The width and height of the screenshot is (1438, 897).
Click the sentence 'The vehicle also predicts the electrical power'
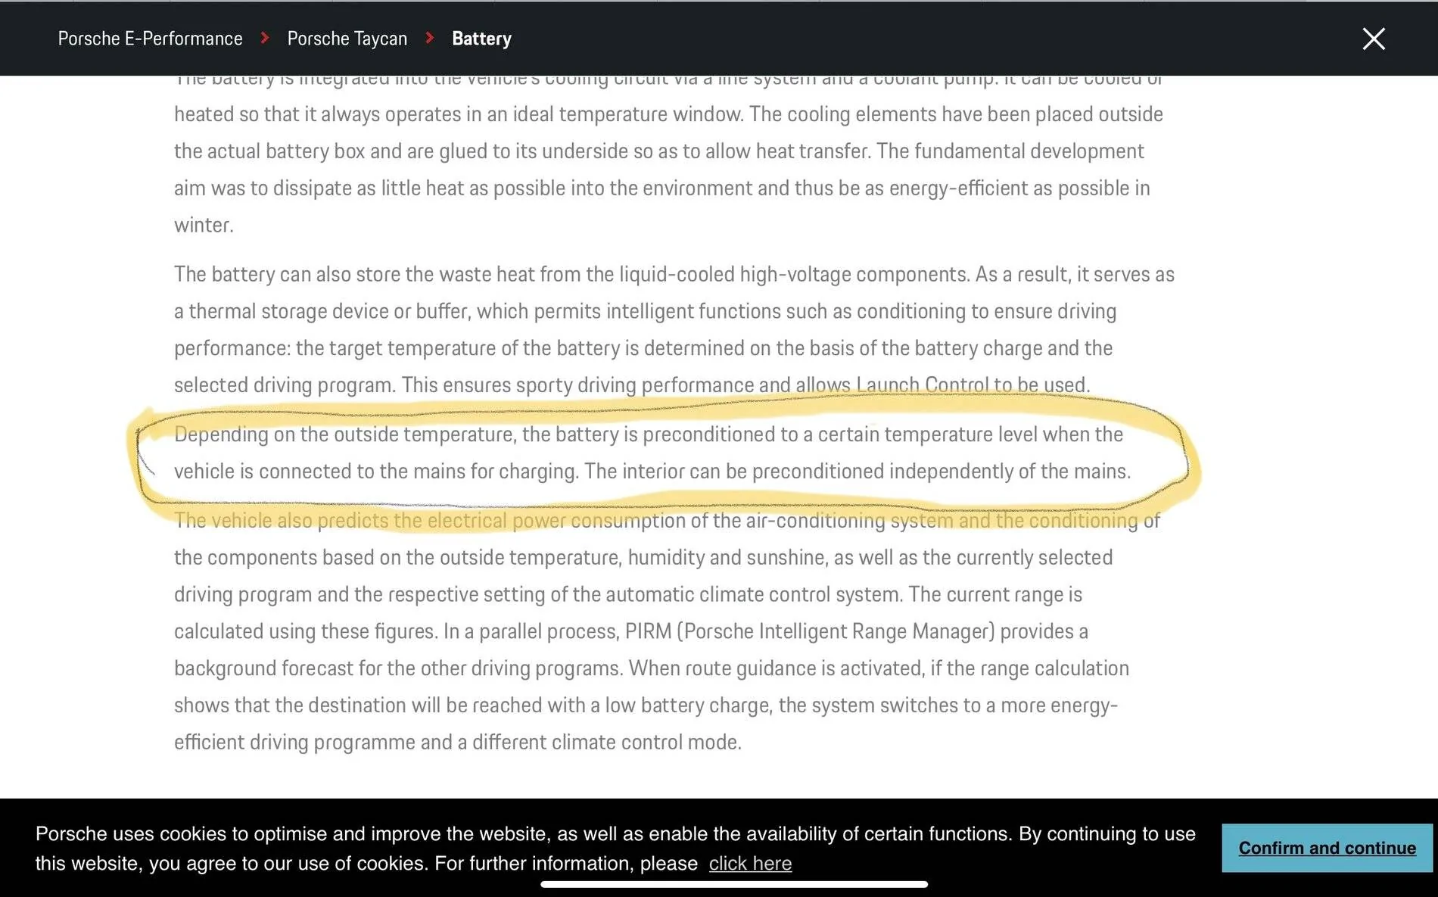point(370,521)
